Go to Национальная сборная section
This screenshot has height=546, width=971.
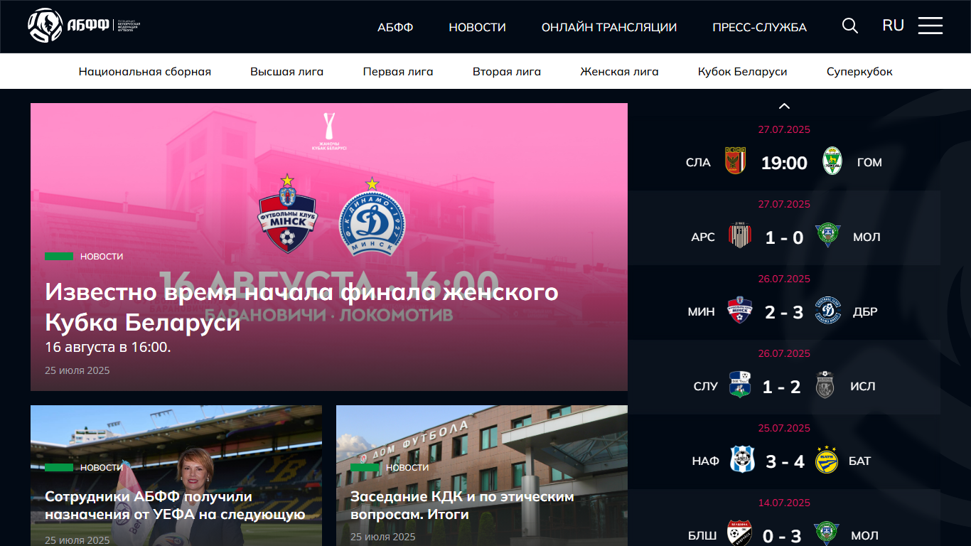point(145,71)
